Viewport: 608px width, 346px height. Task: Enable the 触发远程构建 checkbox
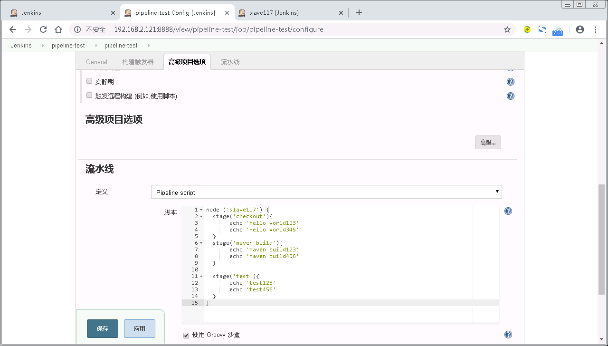(x=89, y=96)
